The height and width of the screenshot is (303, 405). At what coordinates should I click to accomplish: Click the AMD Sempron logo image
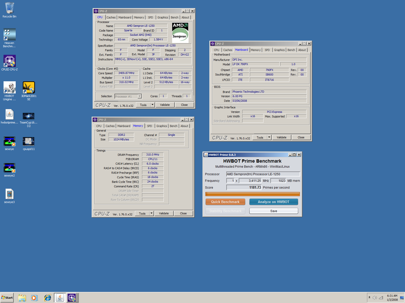180,33
